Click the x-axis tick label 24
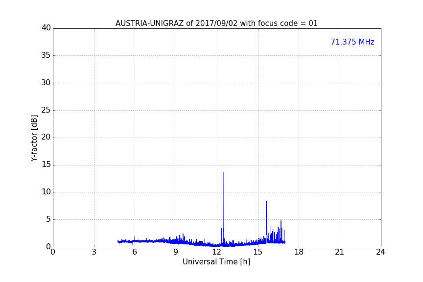The height and width of the screenshot is (282, 423). point(380,252)
